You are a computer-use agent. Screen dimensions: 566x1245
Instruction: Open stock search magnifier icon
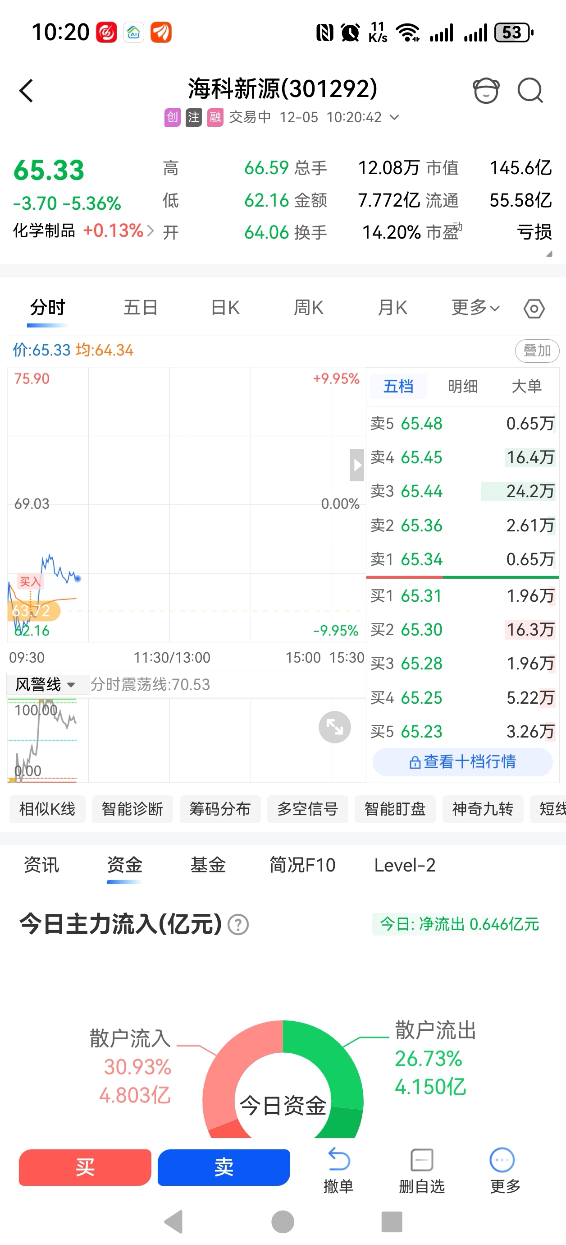(x=530, y=90)
